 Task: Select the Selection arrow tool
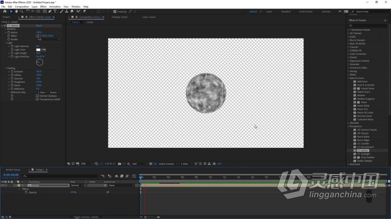(11, 12)
